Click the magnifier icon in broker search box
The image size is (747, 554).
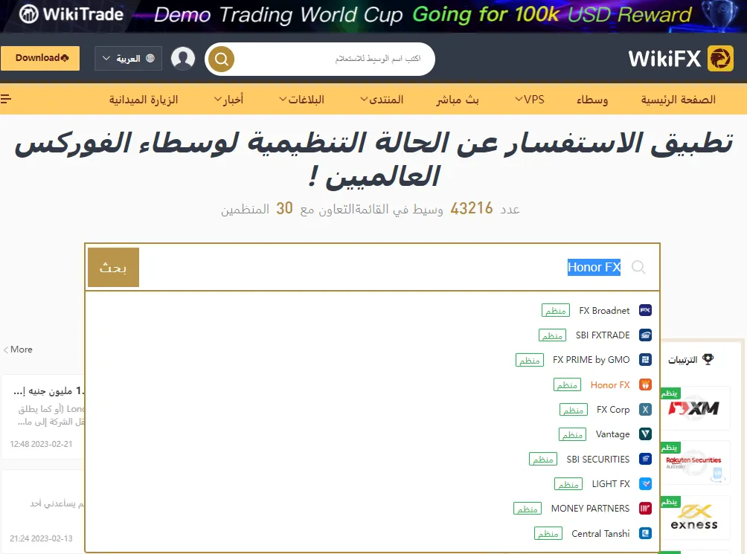click(638, 267)
